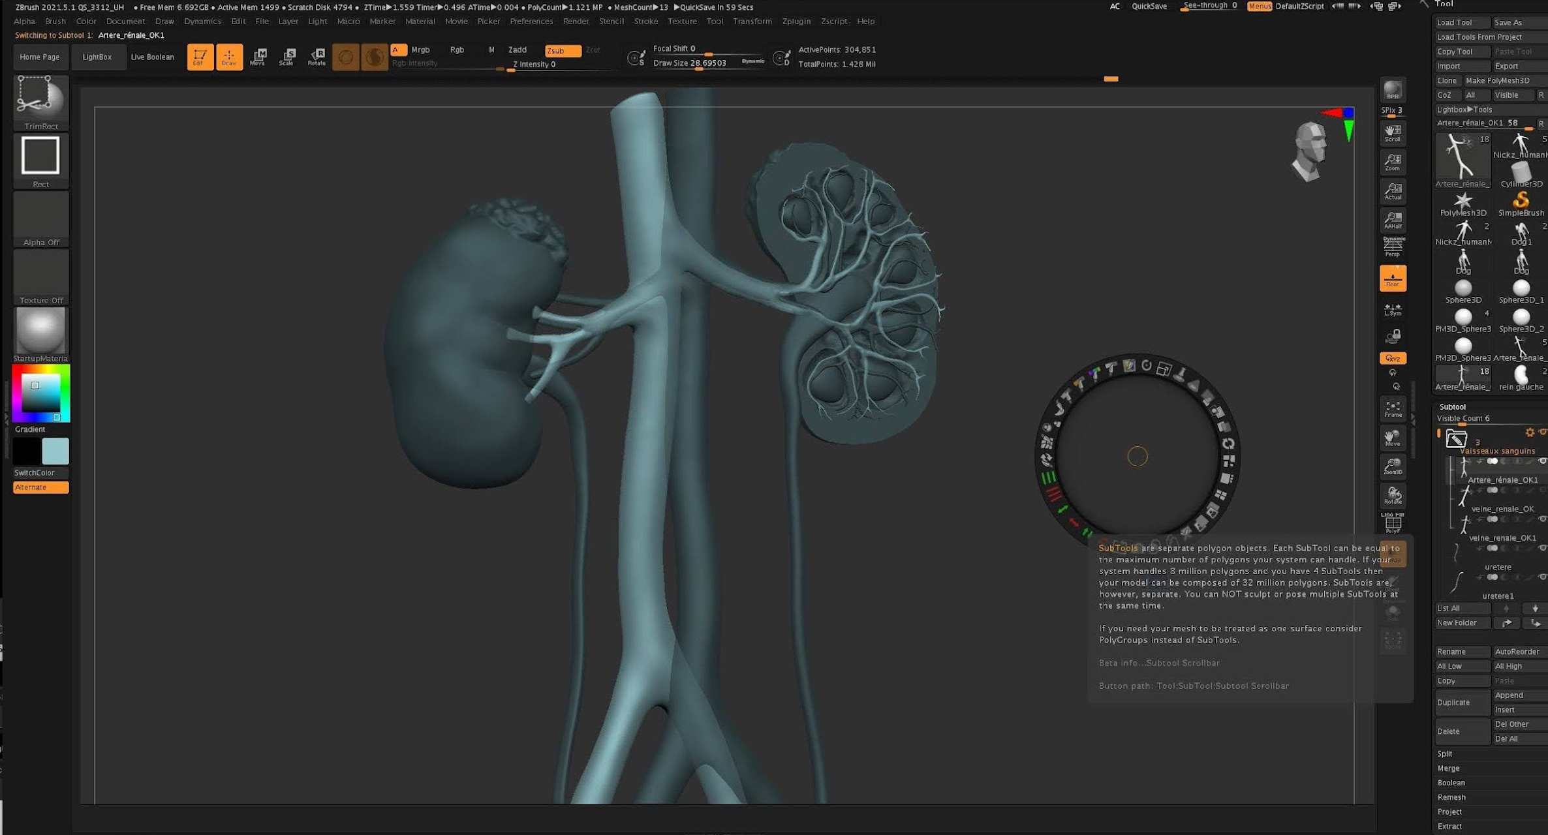Image resolution: width=1548 pixels, height=835 pixels.
Task: Toggle visibility eye of uretere subtool
Action: (1543, 549)
